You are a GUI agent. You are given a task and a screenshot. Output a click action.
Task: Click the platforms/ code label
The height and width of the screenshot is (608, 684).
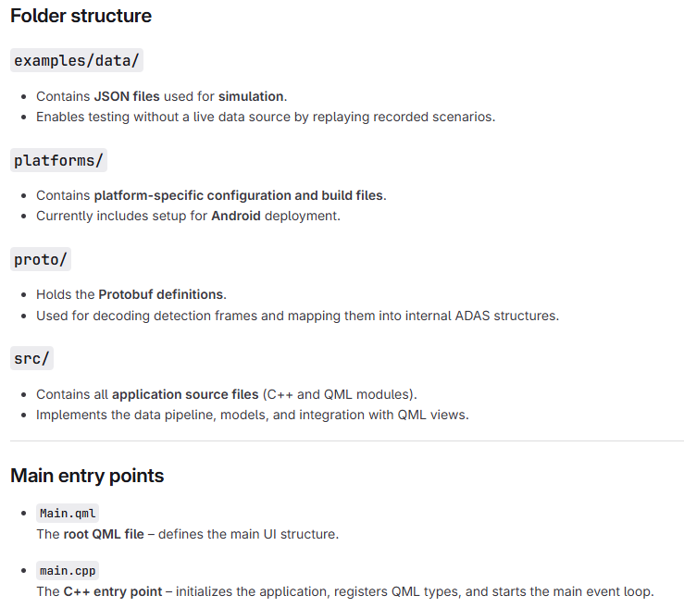coord(58,161)
